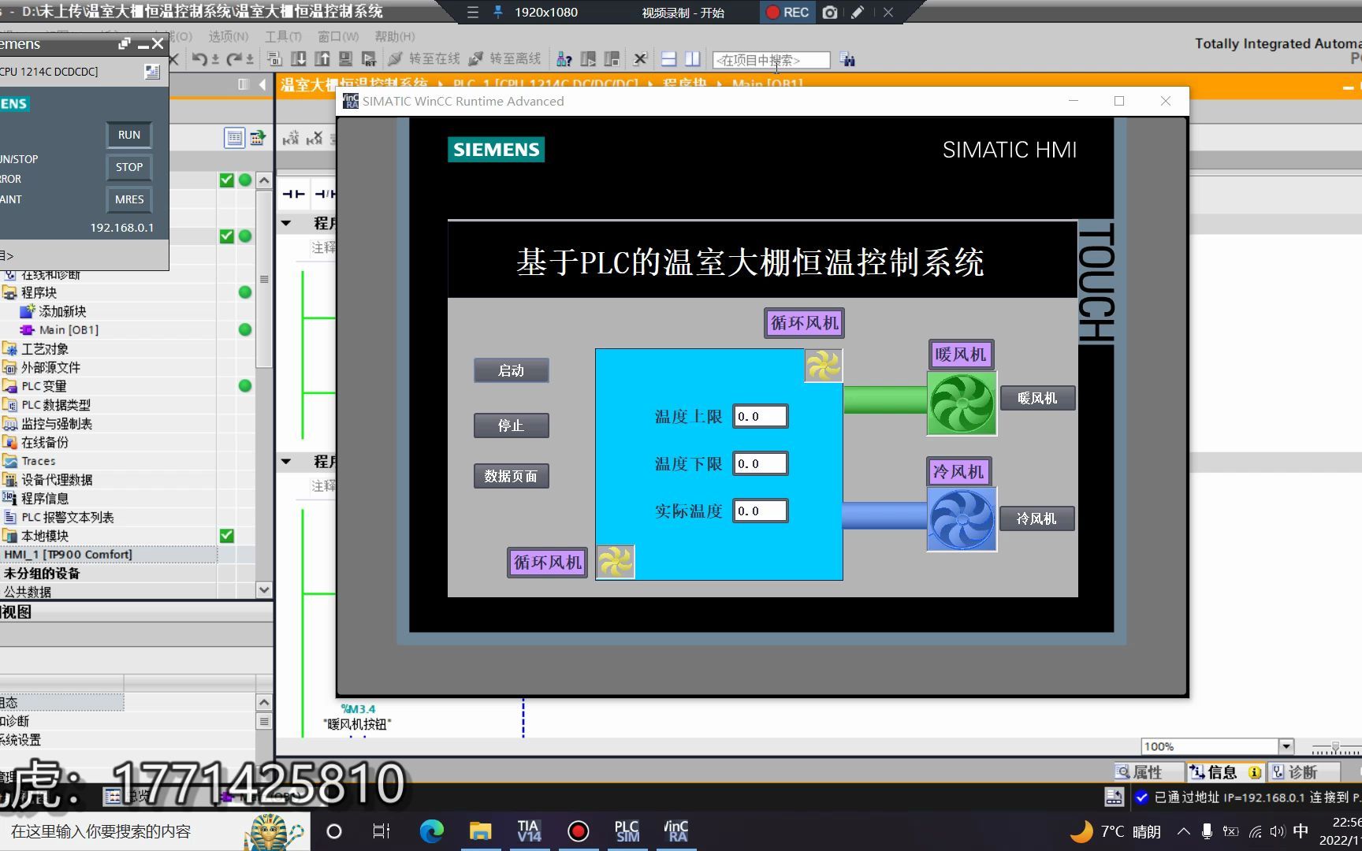Screen dimensions: 1362x851
Task: Click the cross-reference X icon in the toolbar
Action: click(640, 59)
